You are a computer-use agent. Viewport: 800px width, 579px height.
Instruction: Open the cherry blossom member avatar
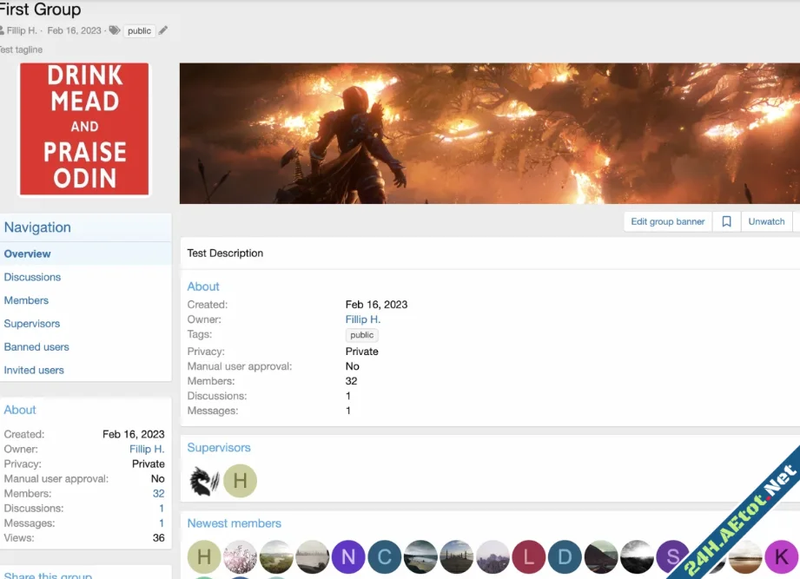point(241,556)
